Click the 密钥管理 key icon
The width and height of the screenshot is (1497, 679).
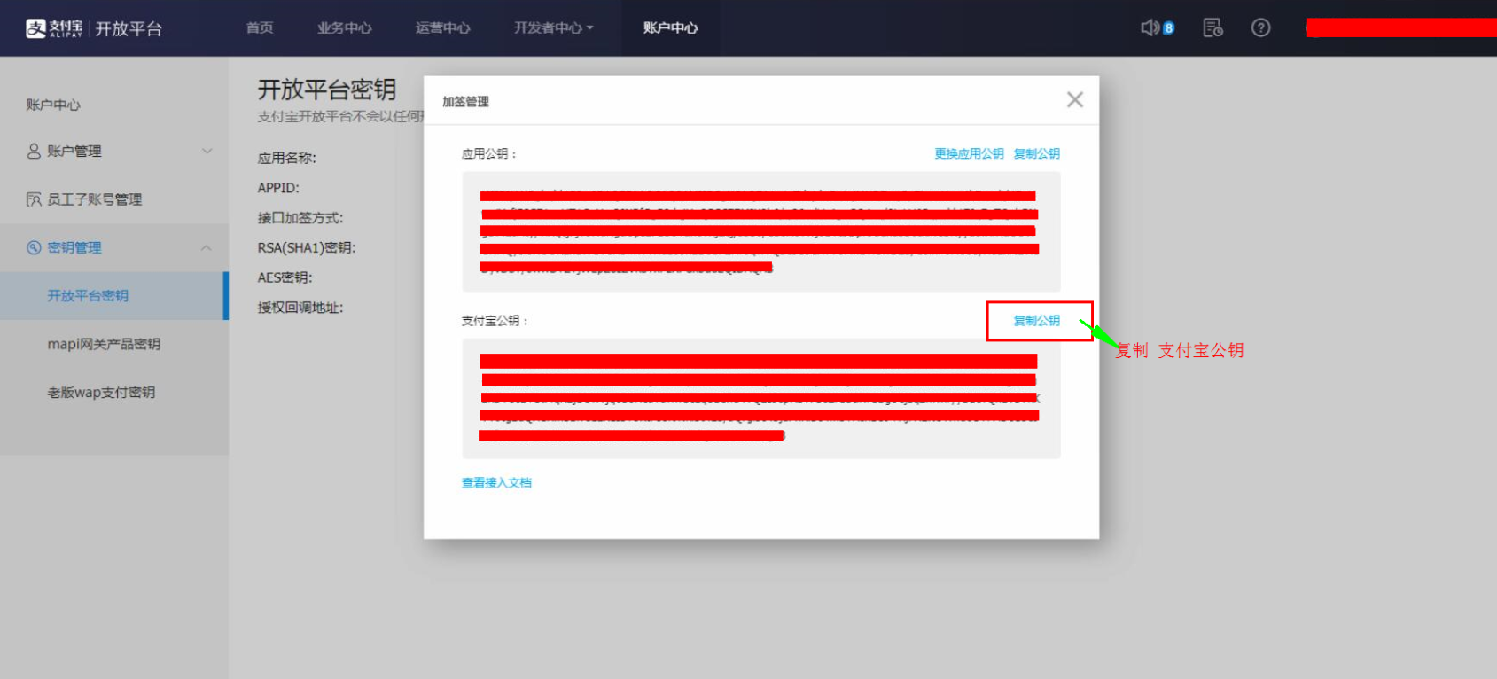(34, 247)
